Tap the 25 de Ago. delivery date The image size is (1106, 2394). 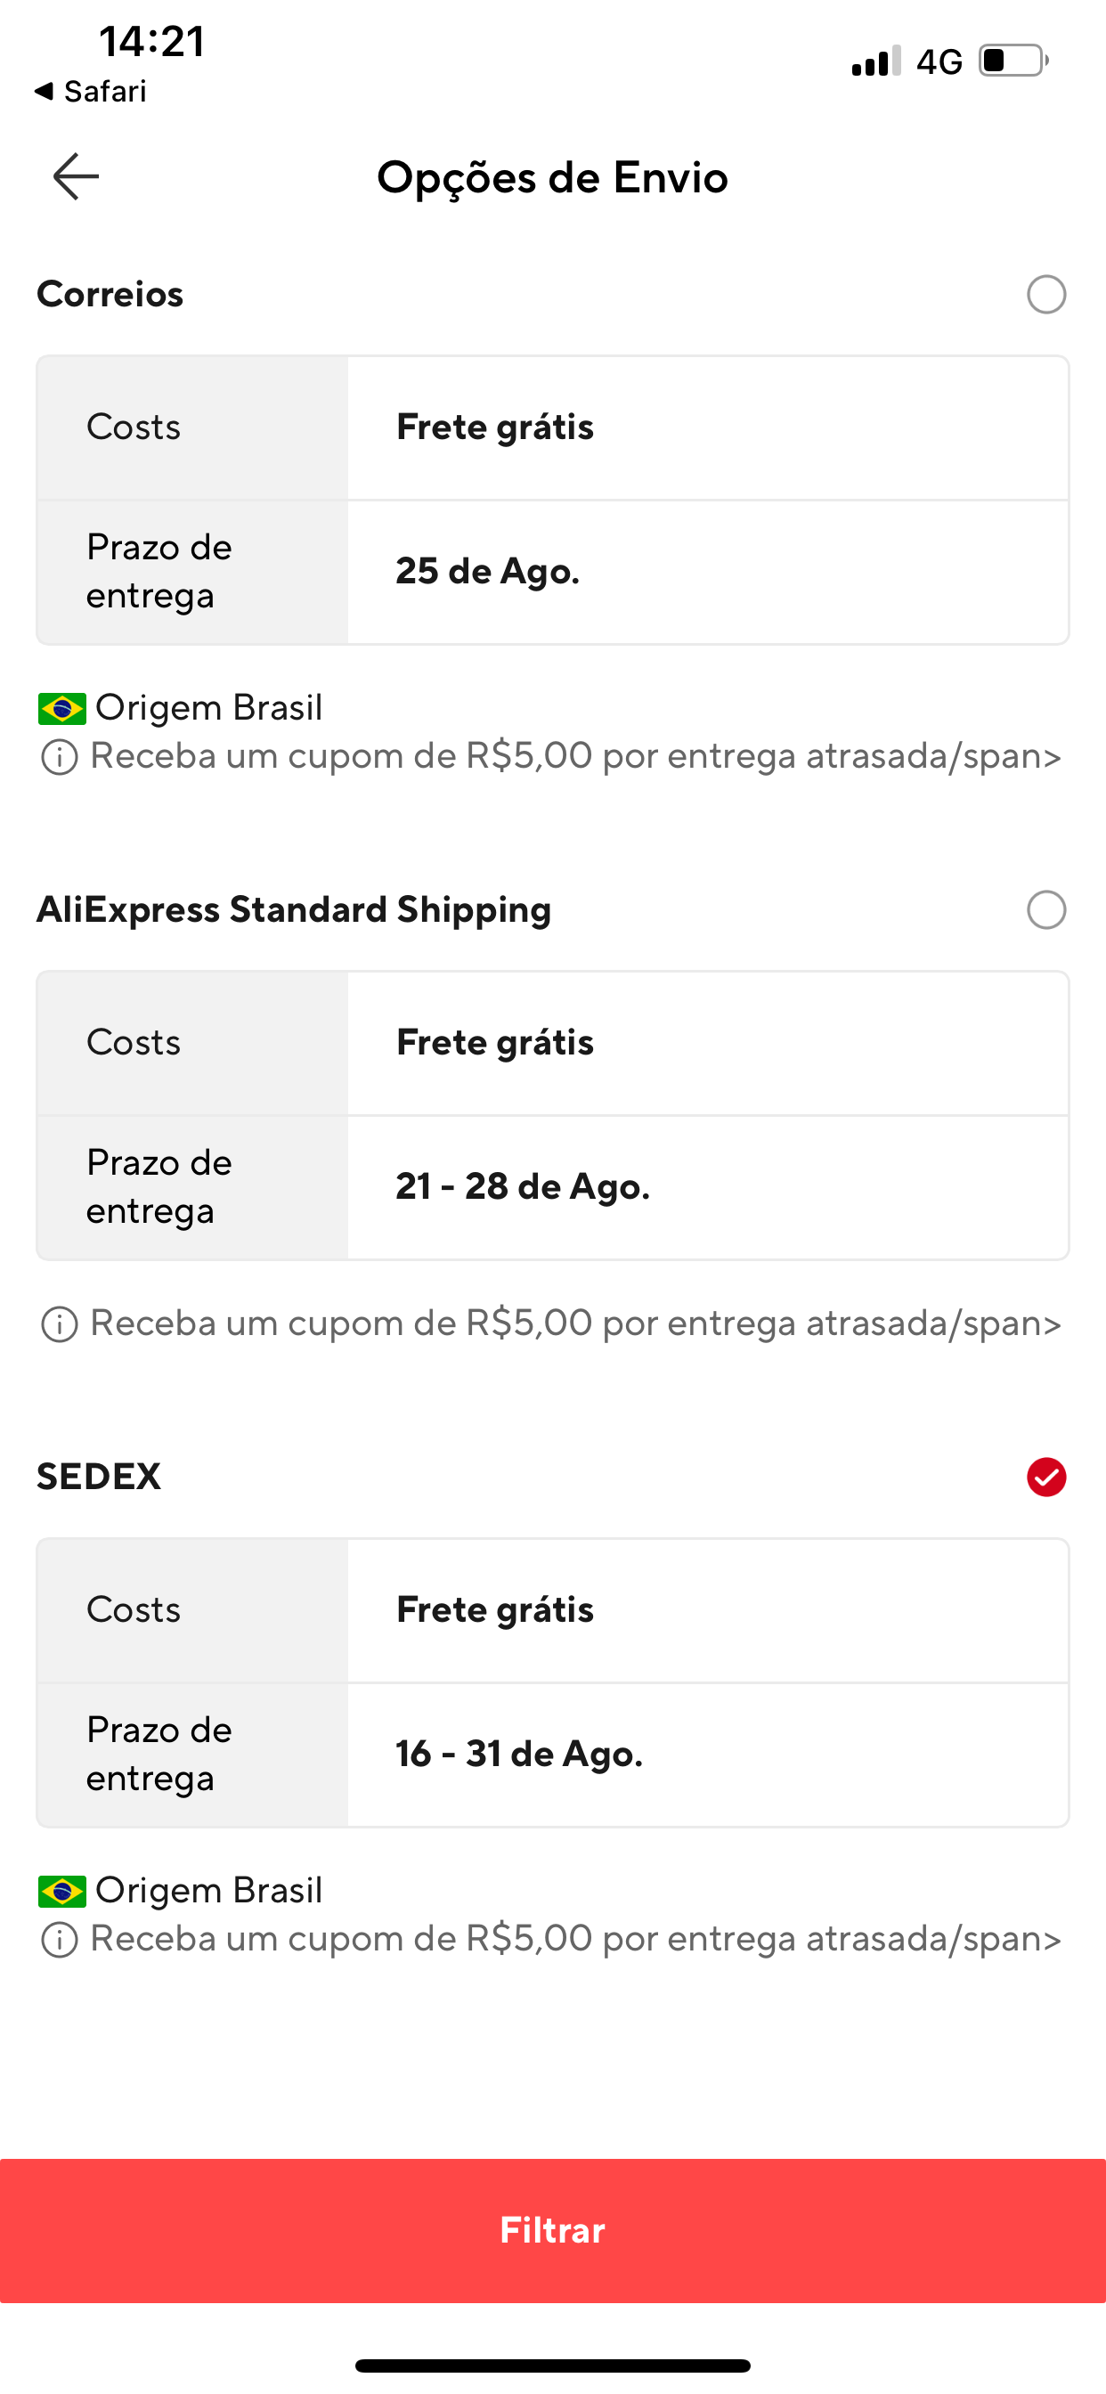[x=488, y=572]
